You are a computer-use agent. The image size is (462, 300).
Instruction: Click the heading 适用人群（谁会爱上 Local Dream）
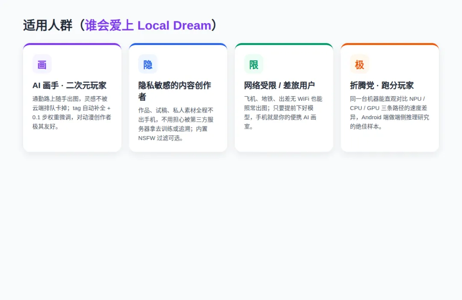pyautogui.click(x=120, y=25)
